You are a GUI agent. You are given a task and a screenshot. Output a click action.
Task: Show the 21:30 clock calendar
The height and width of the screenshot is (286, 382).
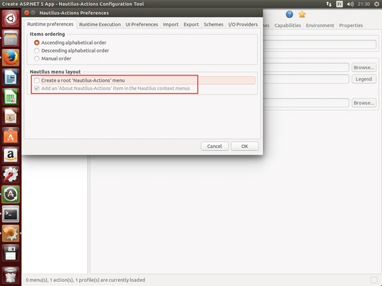[x=363, y=4]
